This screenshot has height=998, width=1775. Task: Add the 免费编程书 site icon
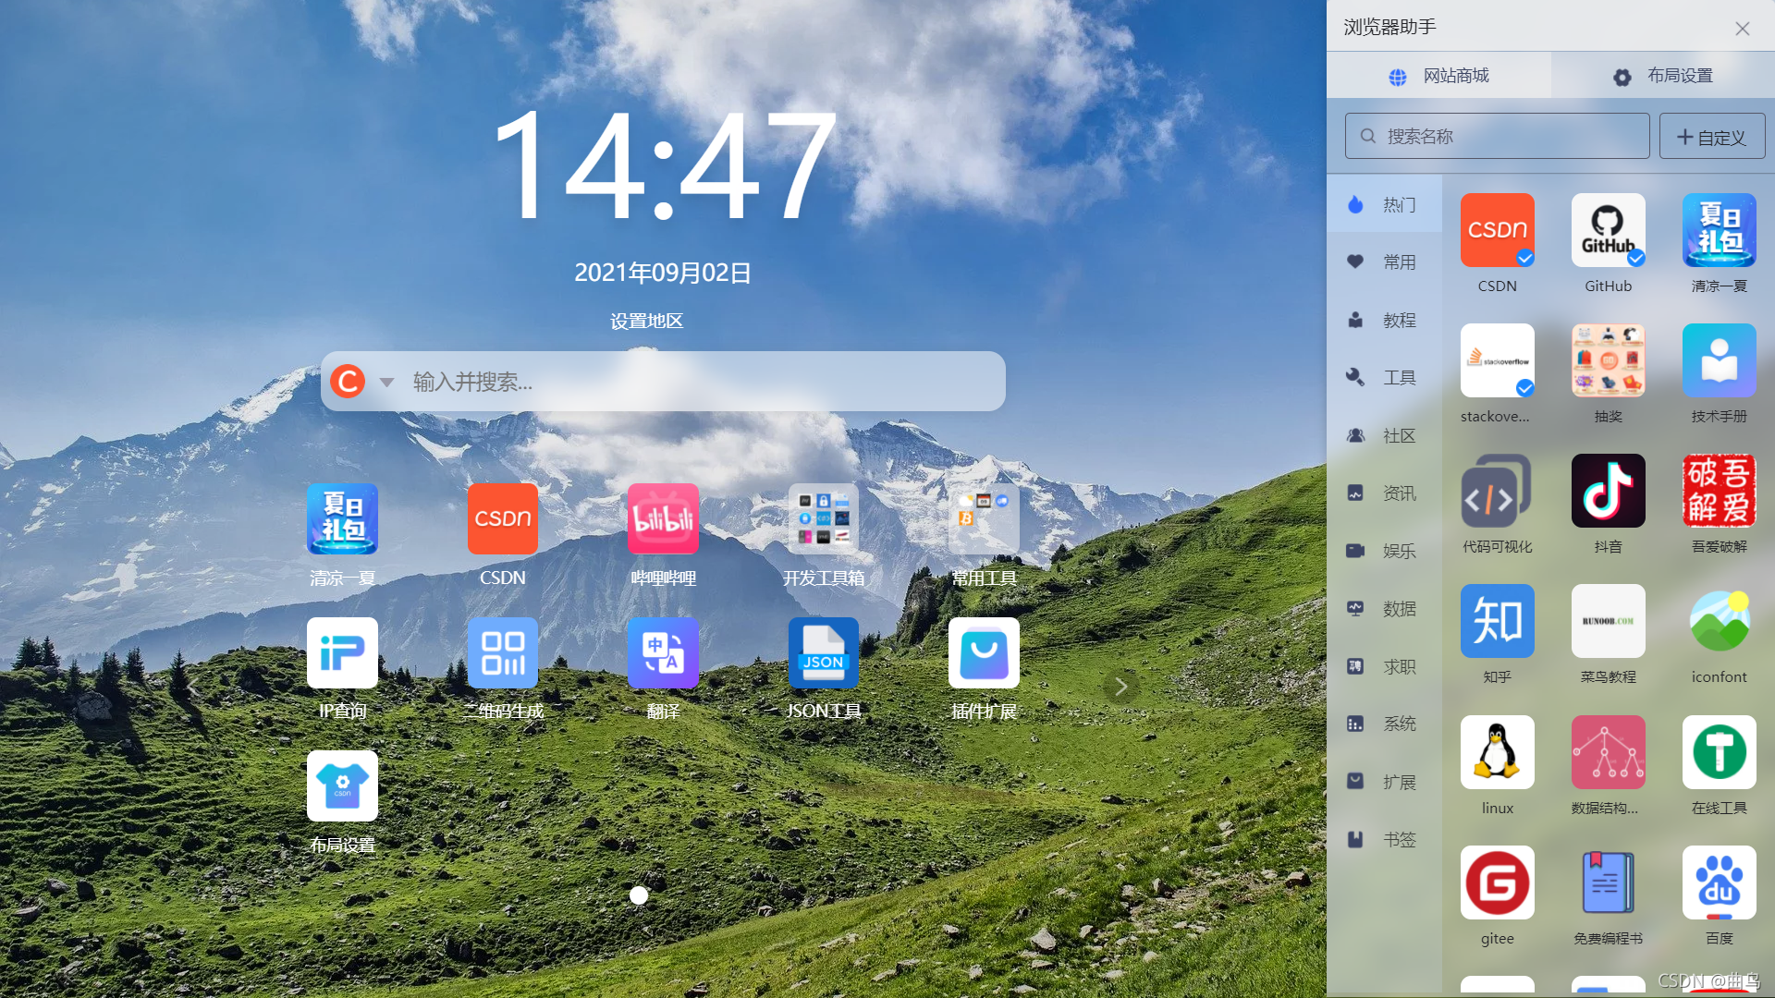pos(1608,882)
